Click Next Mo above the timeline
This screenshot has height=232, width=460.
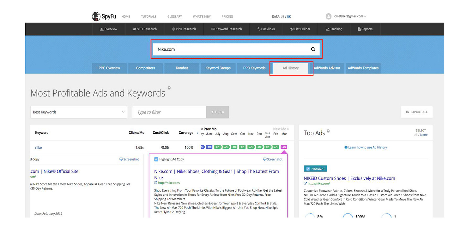281,129
